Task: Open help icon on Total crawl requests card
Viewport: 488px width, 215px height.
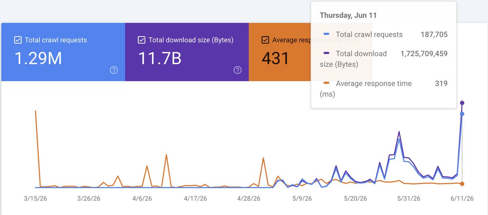Action: pos(114,70)
